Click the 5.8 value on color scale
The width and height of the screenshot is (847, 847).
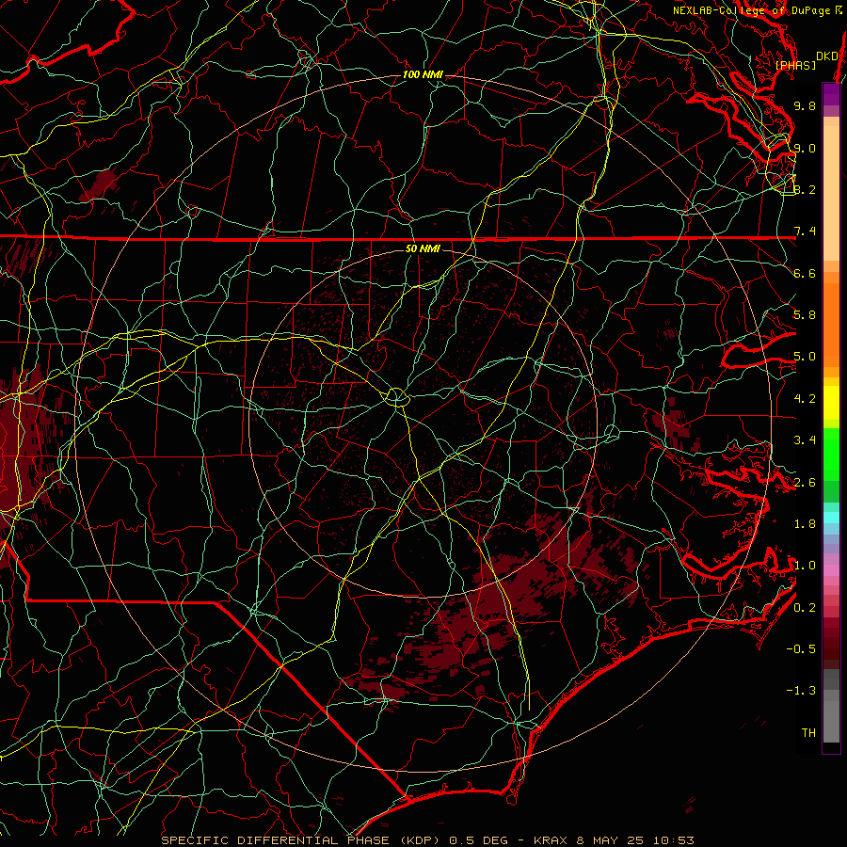(805, 315)
